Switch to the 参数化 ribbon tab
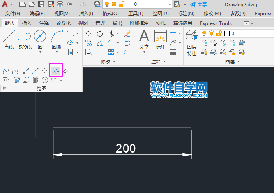Screen dimensions: 274x193 64,23
